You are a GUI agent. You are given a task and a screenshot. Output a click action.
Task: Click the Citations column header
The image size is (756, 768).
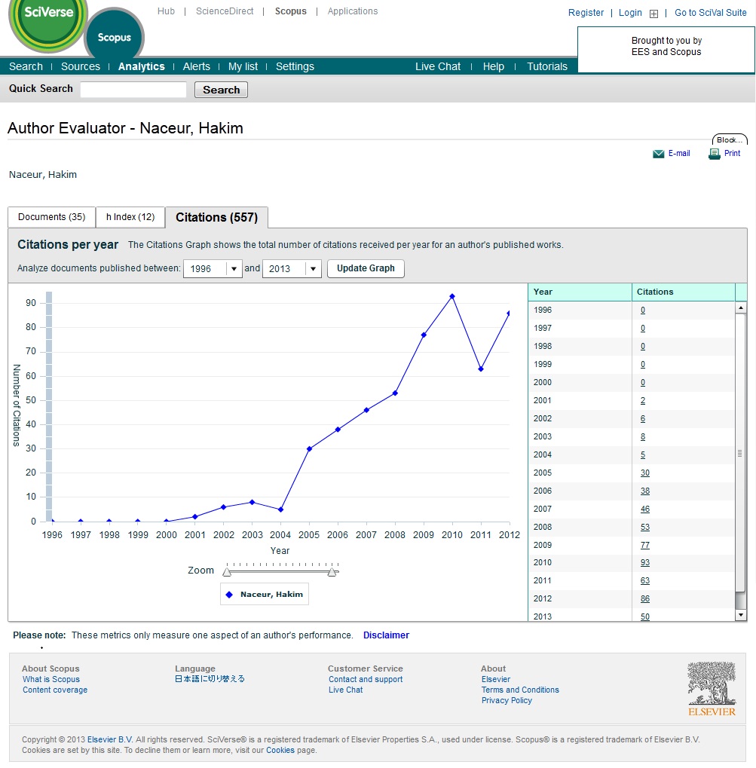tap(684, 292)
